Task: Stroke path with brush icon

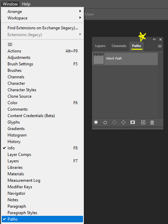Action: pyautogui.click(x=105, y=123)
